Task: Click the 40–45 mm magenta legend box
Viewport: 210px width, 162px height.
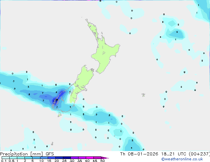Action: (x=90, y=158)
